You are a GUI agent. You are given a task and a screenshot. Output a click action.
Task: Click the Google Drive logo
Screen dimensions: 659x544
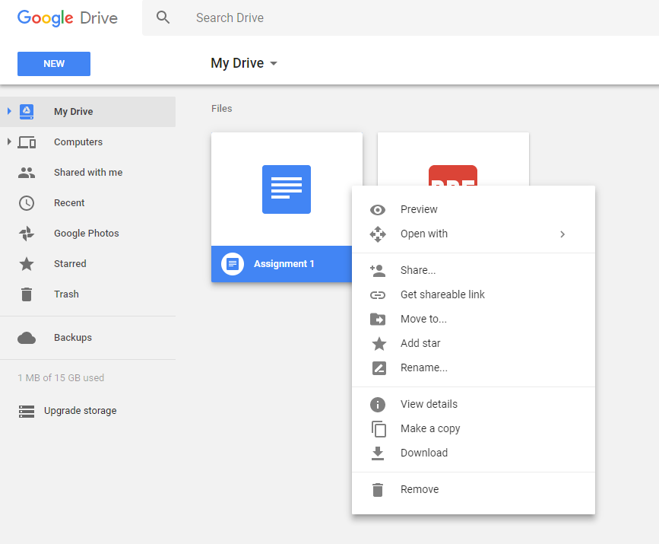click(67, 17)
